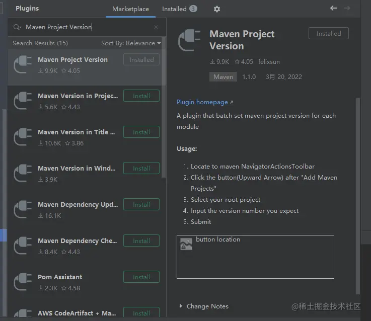Expand Change Notes section
This screenshot has width=371, height=321.
181,306
